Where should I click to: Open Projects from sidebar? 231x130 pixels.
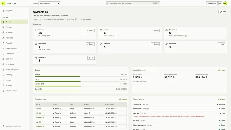[14, 11]
